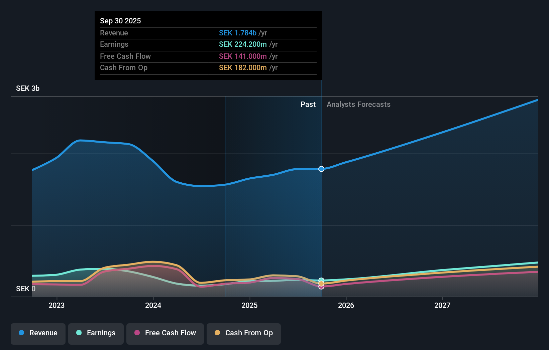Toggle Revenue visibility via legend button
549x350 pixels.
click(38, 333)
